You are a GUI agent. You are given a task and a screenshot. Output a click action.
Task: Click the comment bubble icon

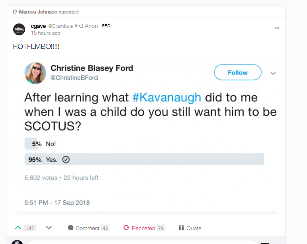point(71,228)
